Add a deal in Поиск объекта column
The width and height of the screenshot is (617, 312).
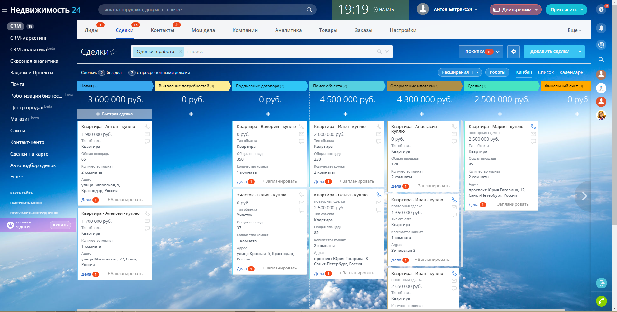[x=345, y=114]
